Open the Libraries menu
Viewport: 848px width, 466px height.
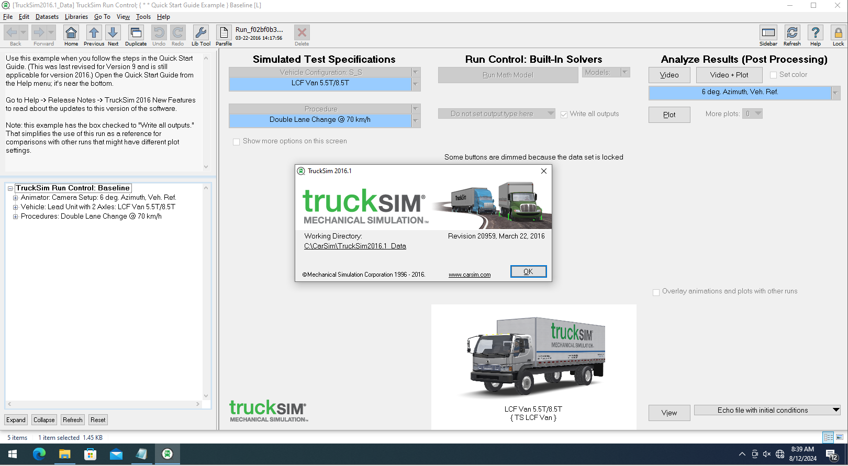pos(76,17)
